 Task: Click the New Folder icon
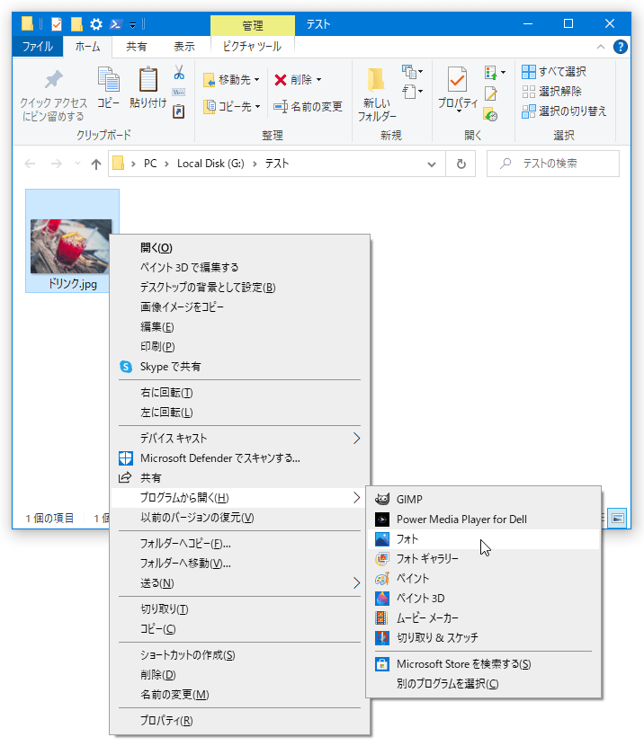[376, 79]
